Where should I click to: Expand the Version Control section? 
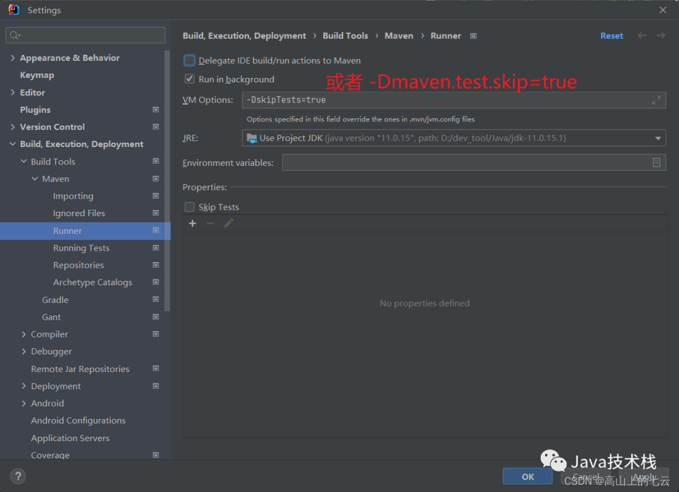pos(13,127)
